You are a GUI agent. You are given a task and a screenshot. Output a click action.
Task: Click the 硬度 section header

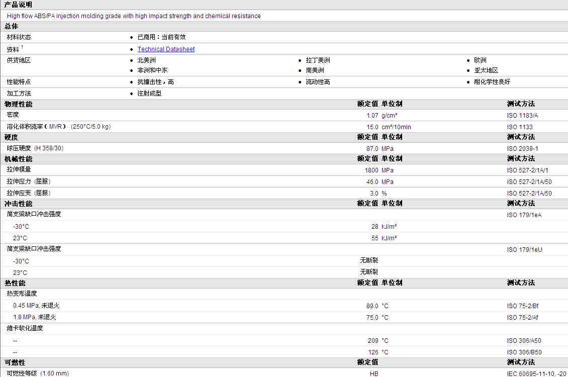coord(11,138)
